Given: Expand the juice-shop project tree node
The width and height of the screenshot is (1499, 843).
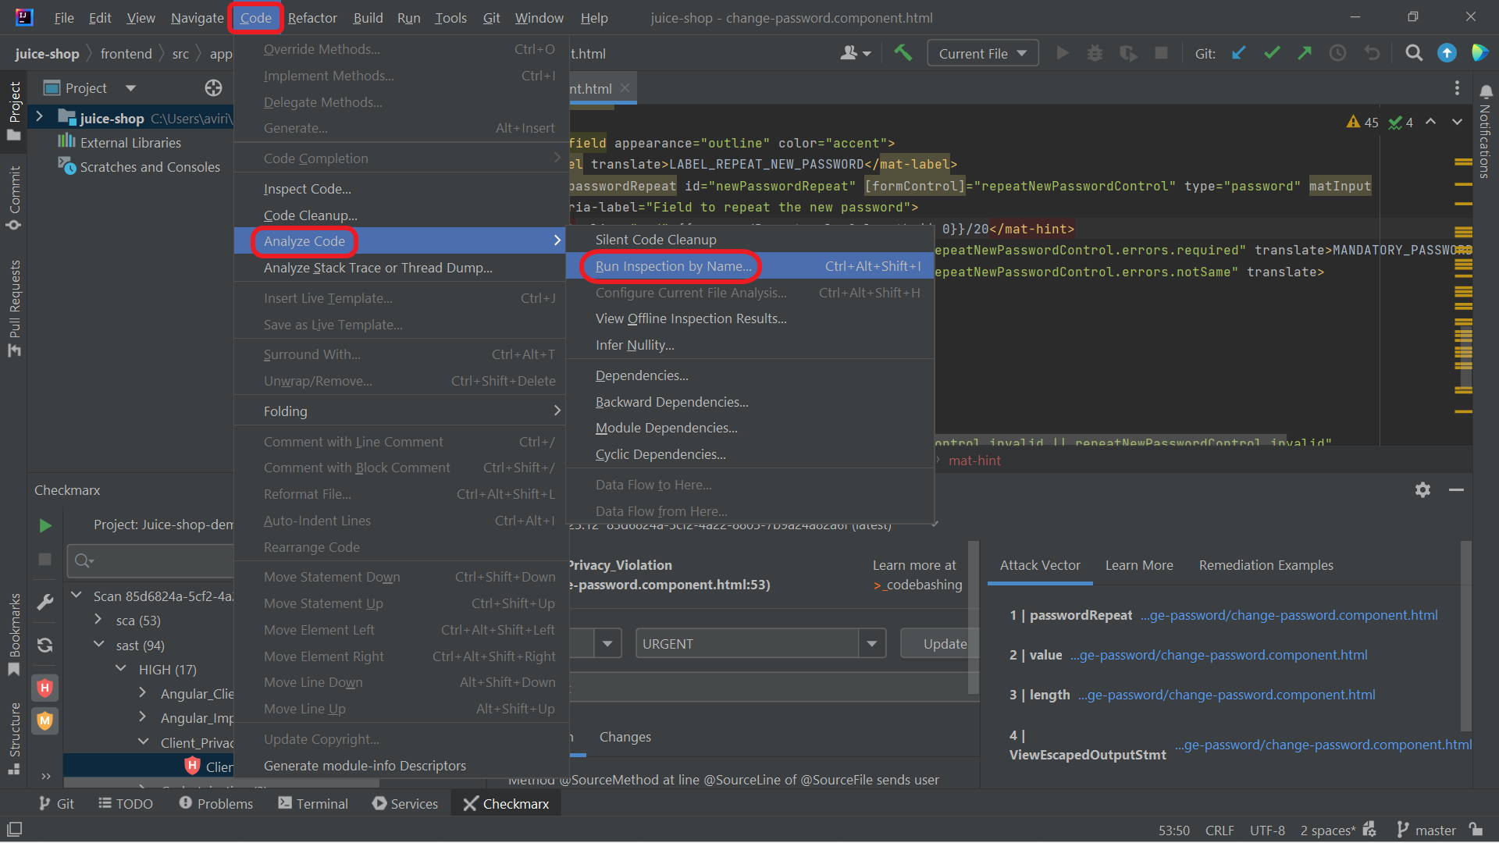Looking at the screenshot, I should 39,117.
